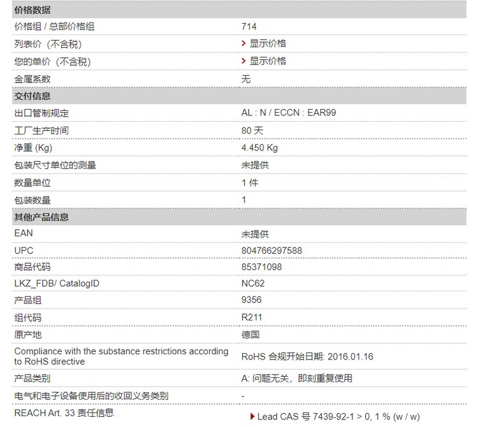Click the 工厂生产时间 value 80 天
Image resolution: width=478 pixels, height=427 pixels.
[252, 130]
